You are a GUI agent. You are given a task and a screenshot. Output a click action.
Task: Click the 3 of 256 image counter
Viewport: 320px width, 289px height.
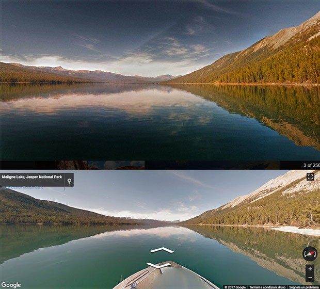coord(311,165)
